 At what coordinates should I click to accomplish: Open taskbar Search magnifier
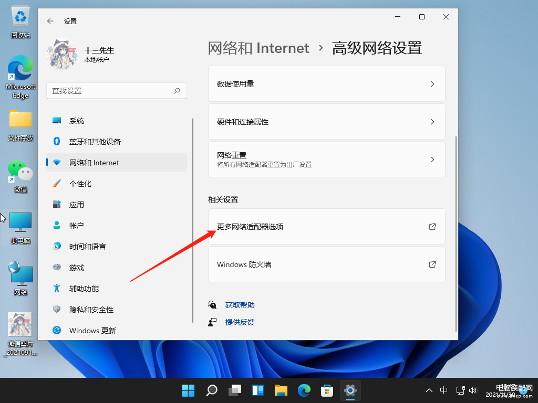211,390
